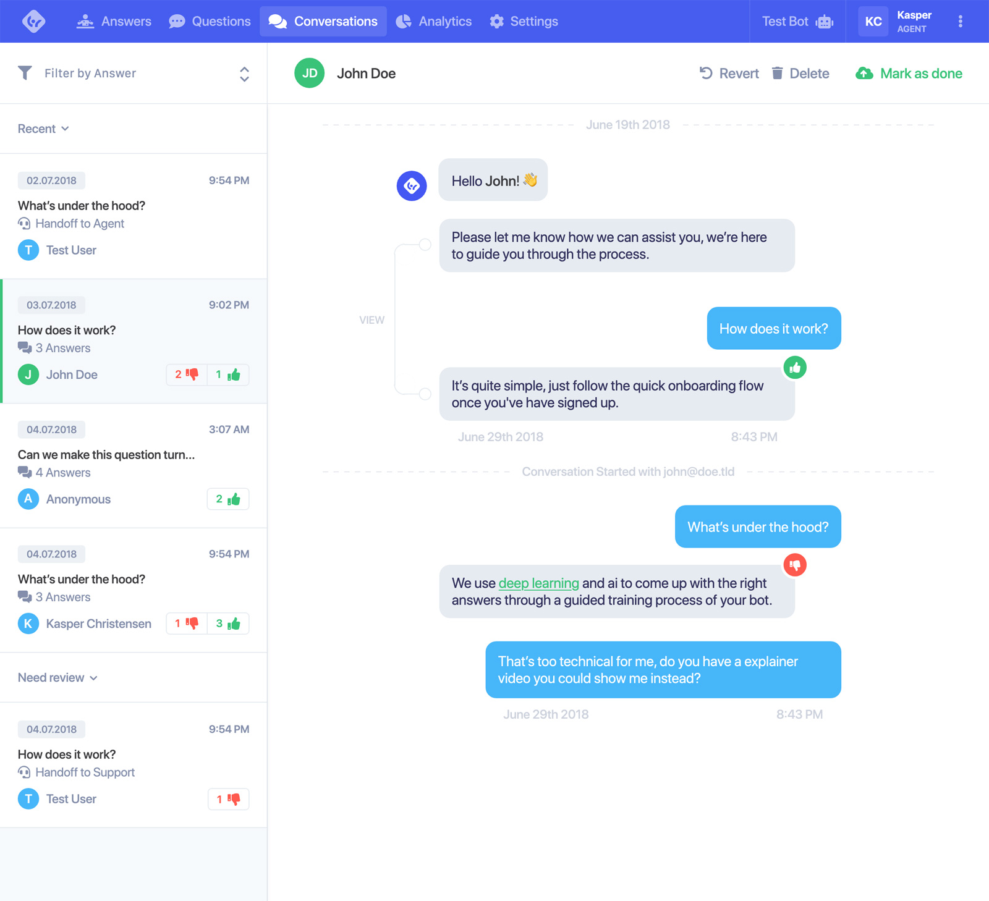Click the Revert arrow icon
Viewport: 989px width, 901px height.
[707, 73]
